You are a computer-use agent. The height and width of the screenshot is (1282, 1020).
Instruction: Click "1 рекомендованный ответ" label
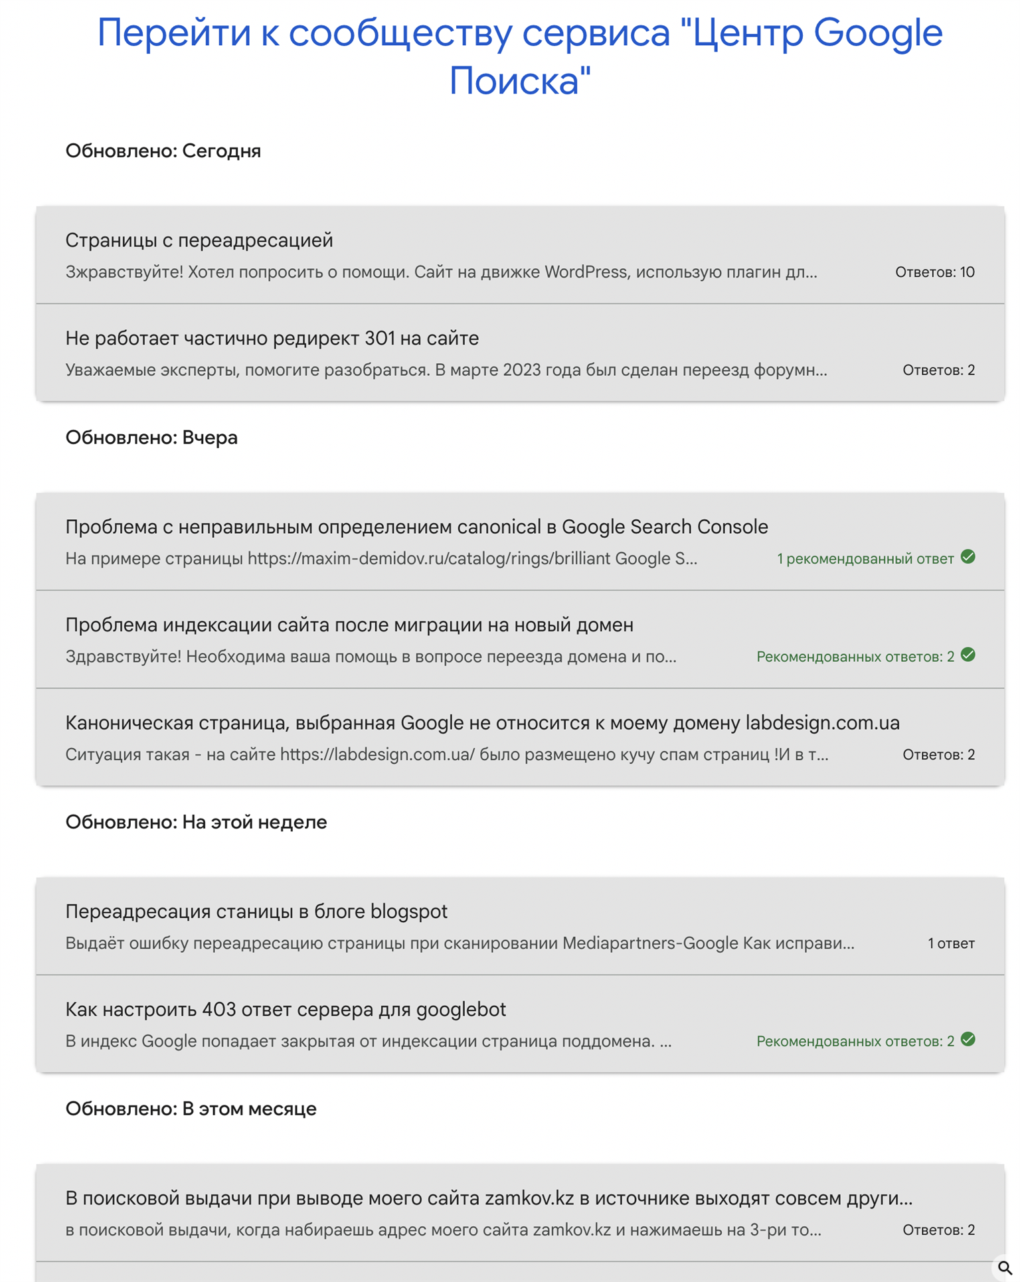coord(865,559)
